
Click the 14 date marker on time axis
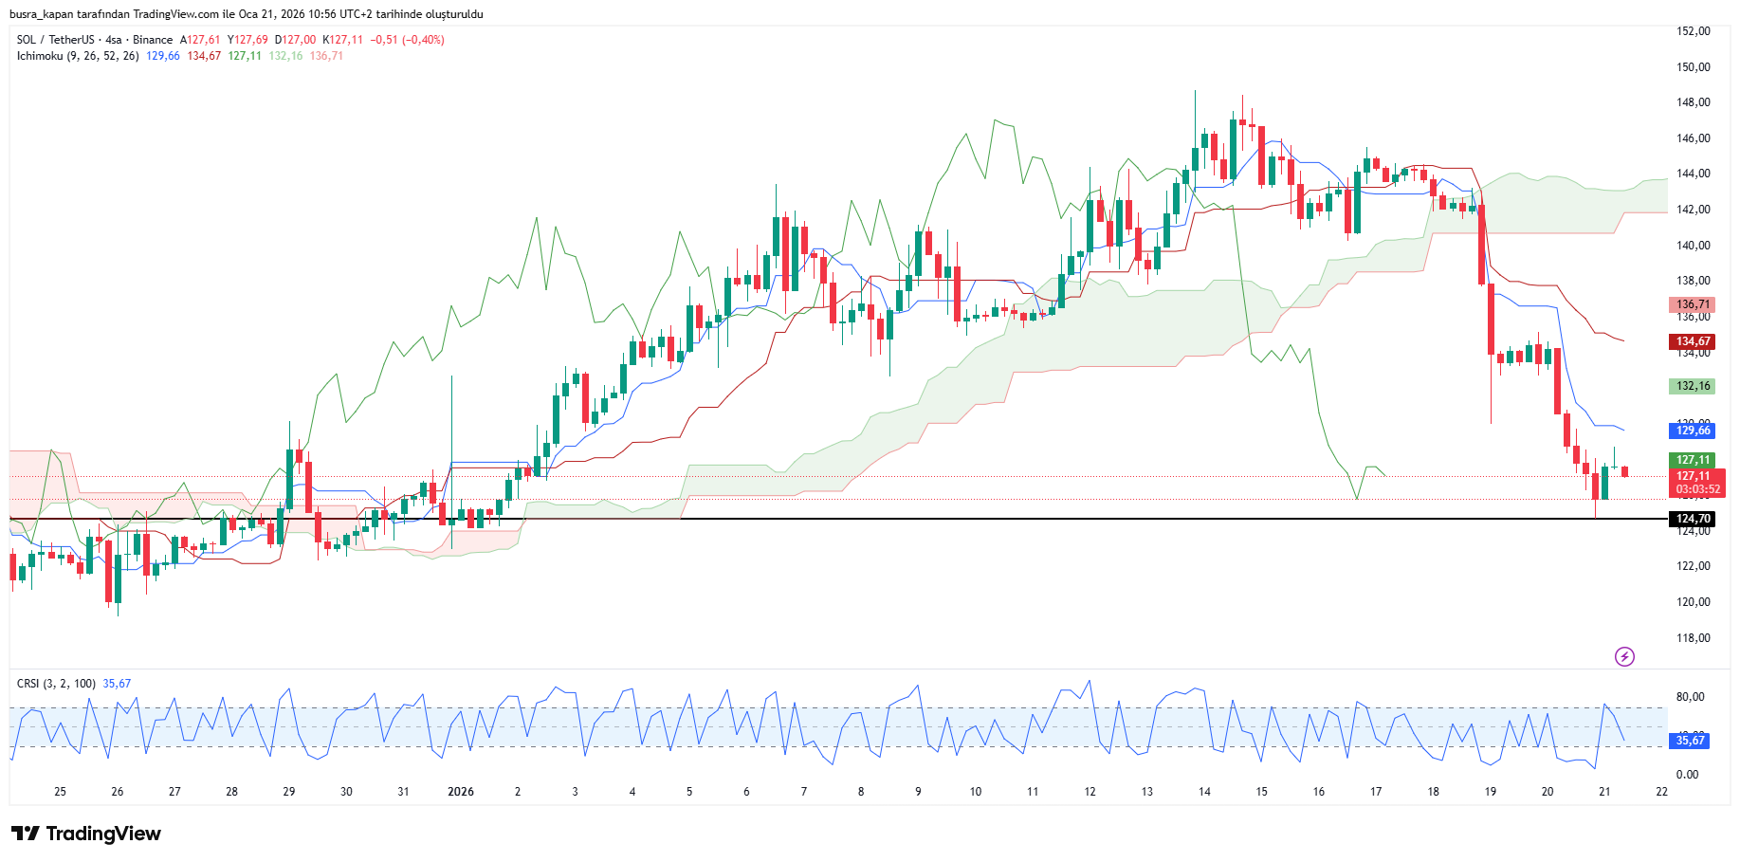click(1204, 792)
